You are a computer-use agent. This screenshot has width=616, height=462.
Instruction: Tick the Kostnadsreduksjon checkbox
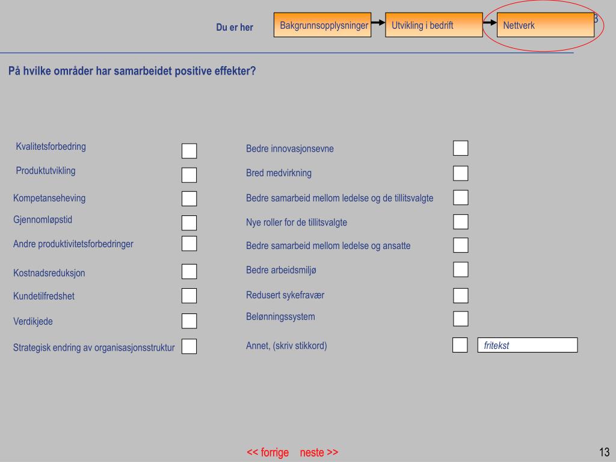tap(189, 271)
